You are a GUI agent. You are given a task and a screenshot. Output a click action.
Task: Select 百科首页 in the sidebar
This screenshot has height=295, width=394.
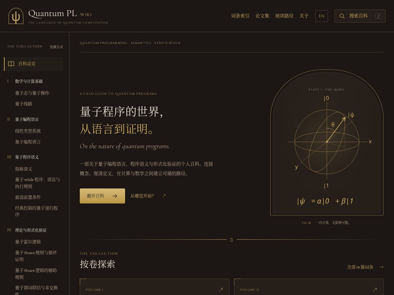[33, 64]
